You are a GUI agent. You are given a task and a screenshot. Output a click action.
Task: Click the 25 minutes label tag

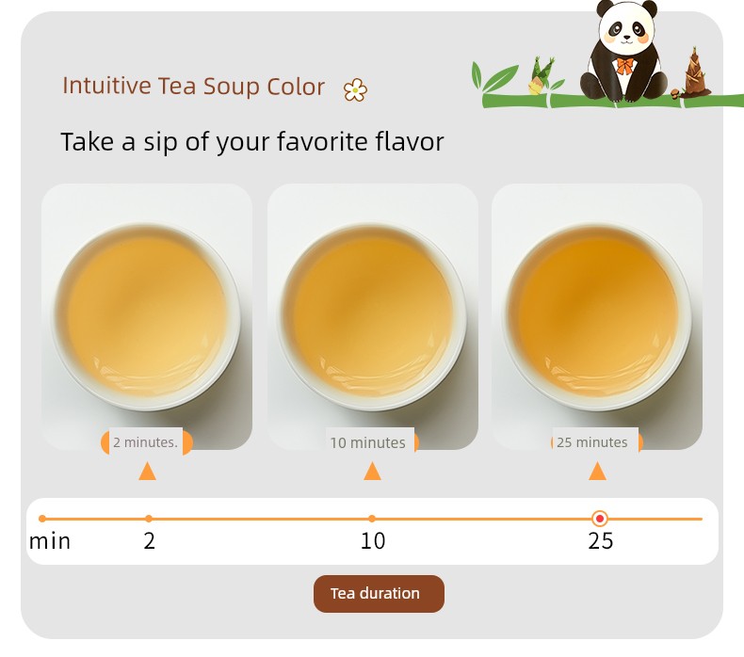coord(596,442)
